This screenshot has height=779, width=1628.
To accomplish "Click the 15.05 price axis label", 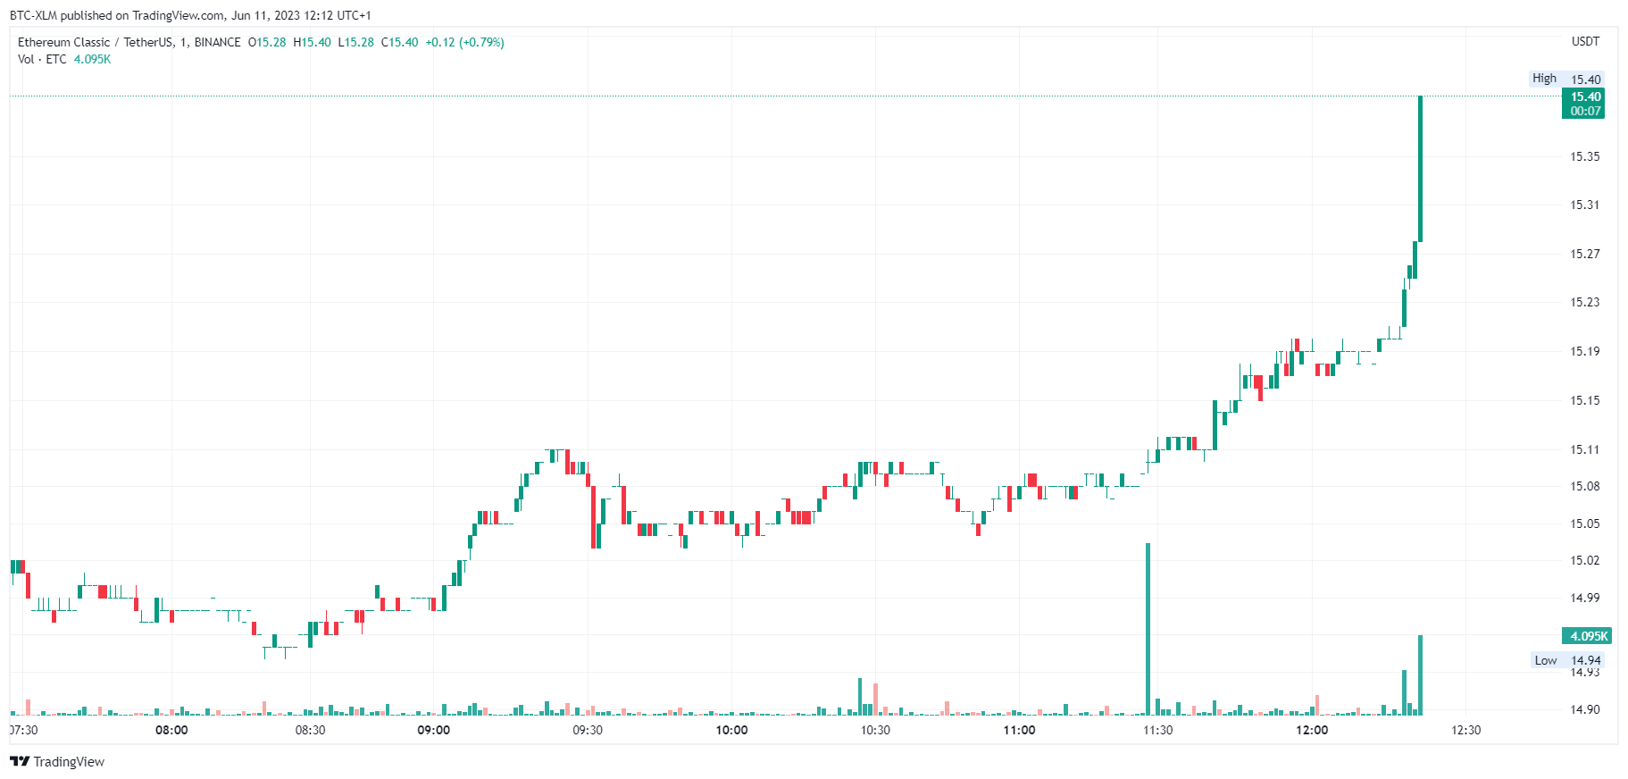I will click(1585, 524).
